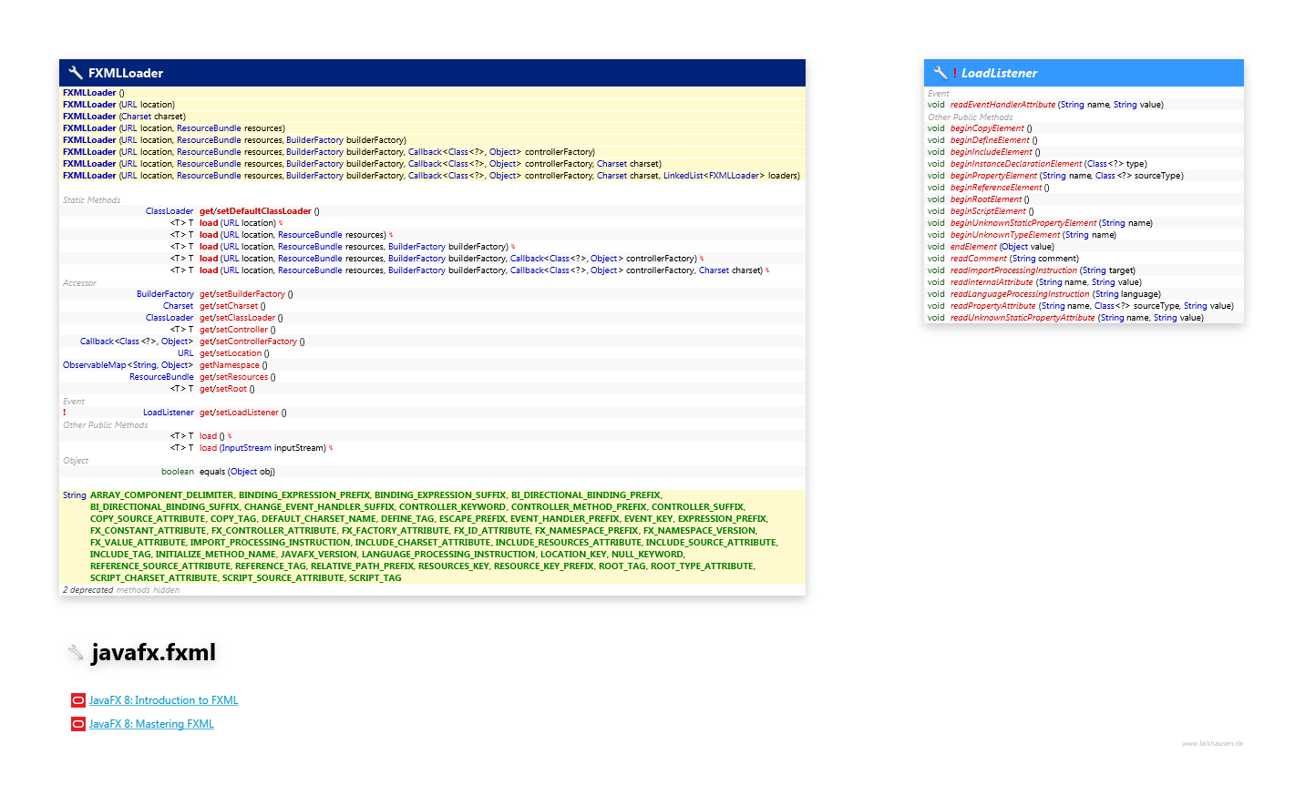Click the ARRAY_COMPONENT_DELIMITER constant
Viewport: 1295px width, 785px height.
click(x=161, y=495)
